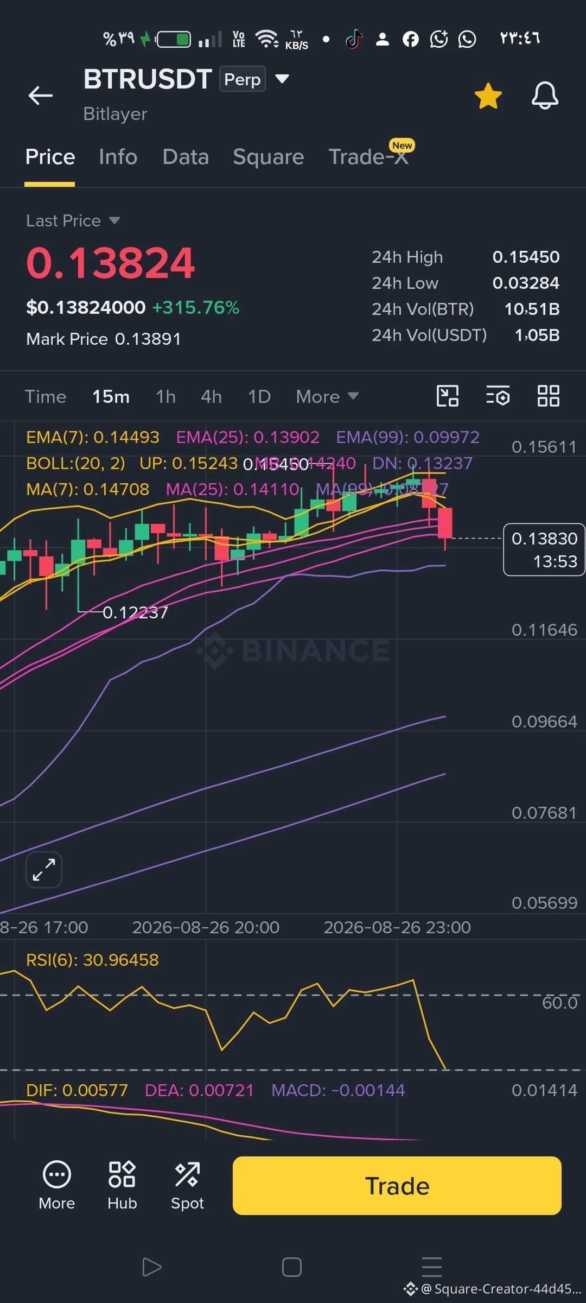Switch to the Price tab

tap(50, 157)
